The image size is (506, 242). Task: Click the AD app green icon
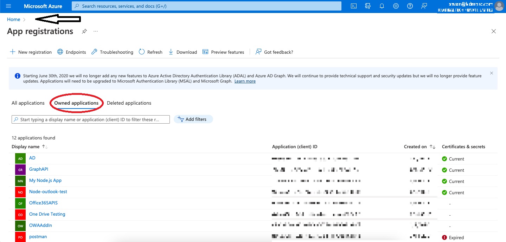[20, 158]
